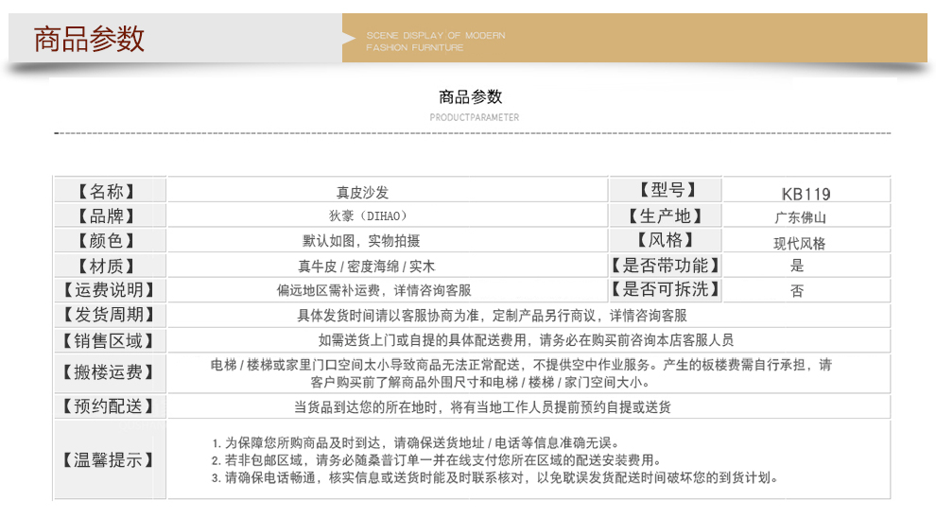Select the 具体发货时间请以客服协商为准 row text
Image resolution: width=936 pixels, height=517 pixels.
(492, 316)
